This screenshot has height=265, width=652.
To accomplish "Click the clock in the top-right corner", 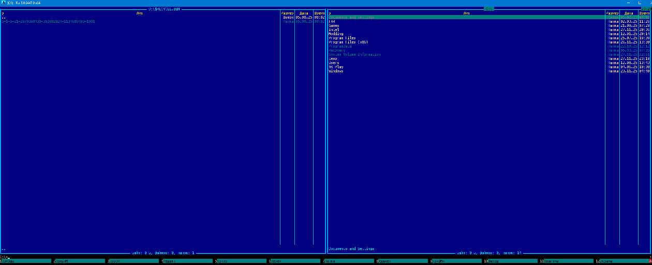I will click(645, 9).
